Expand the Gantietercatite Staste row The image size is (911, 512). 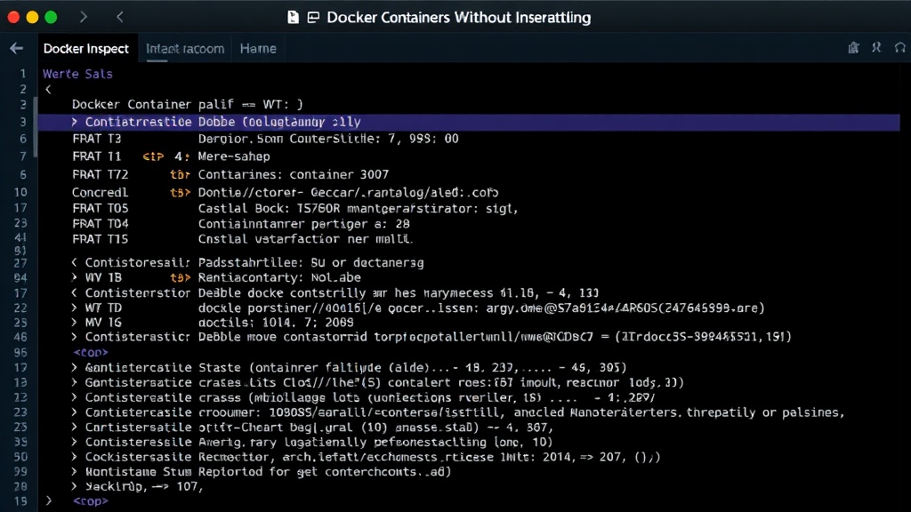tap(75, 367)
